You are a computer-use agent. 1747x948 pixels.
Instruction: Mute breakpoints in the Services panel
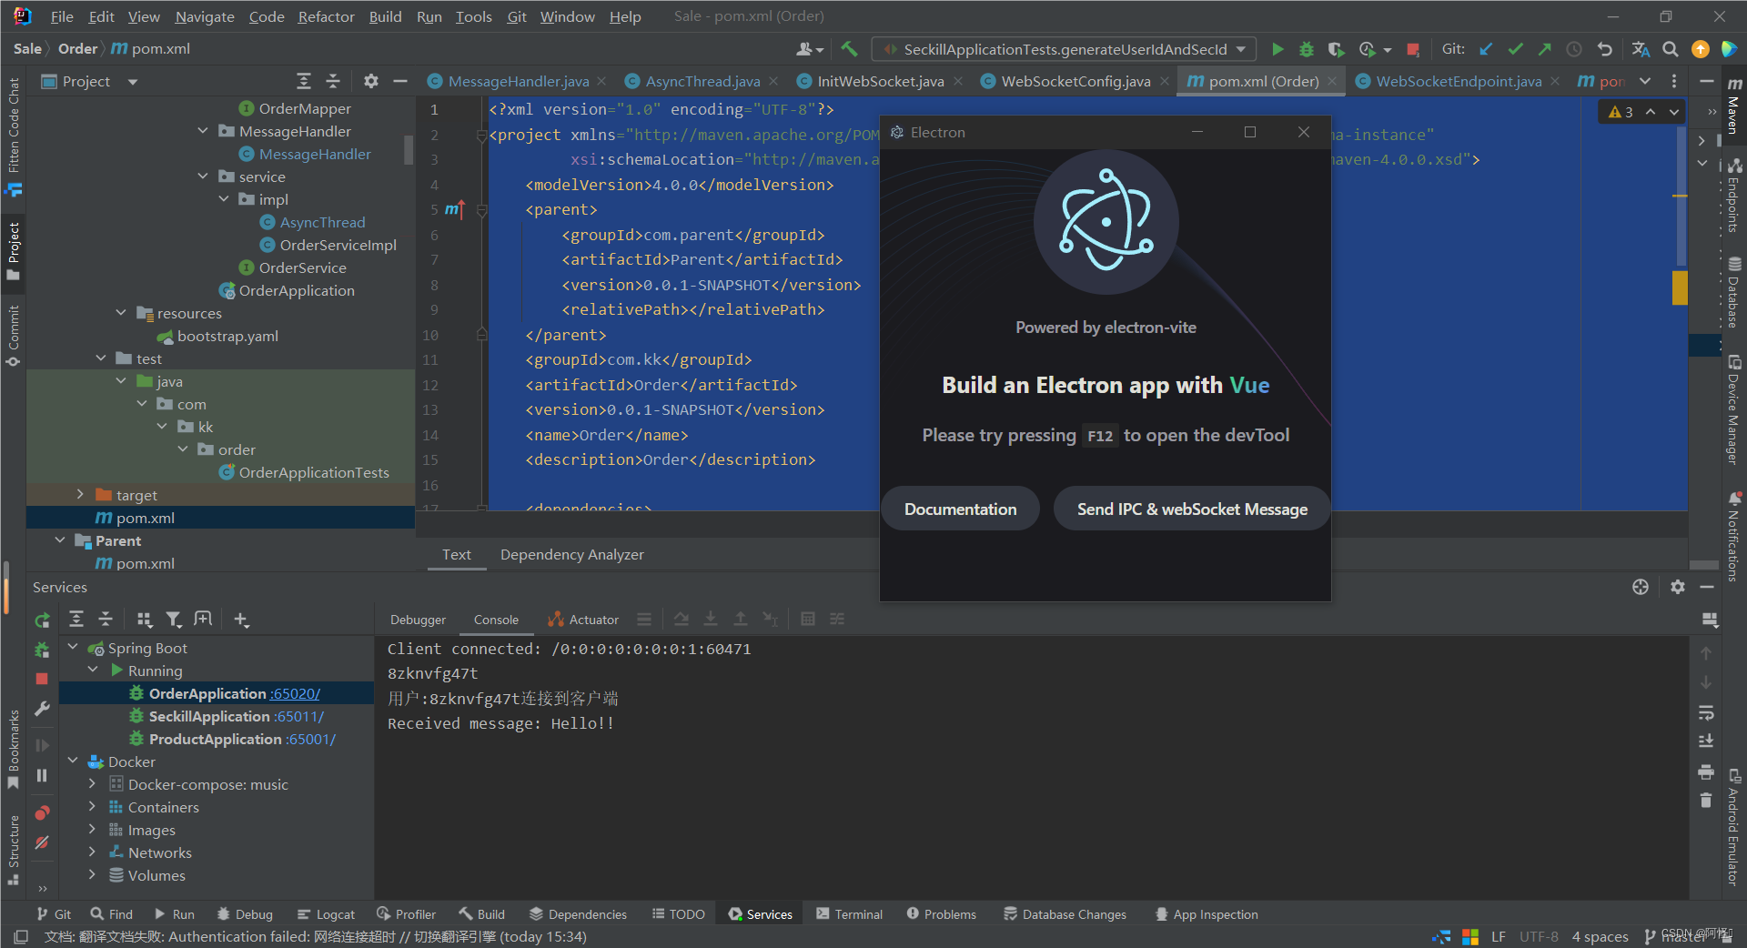pyautogui.click(x=42, y=842)
